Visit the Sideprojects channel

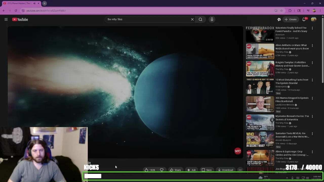281,87
